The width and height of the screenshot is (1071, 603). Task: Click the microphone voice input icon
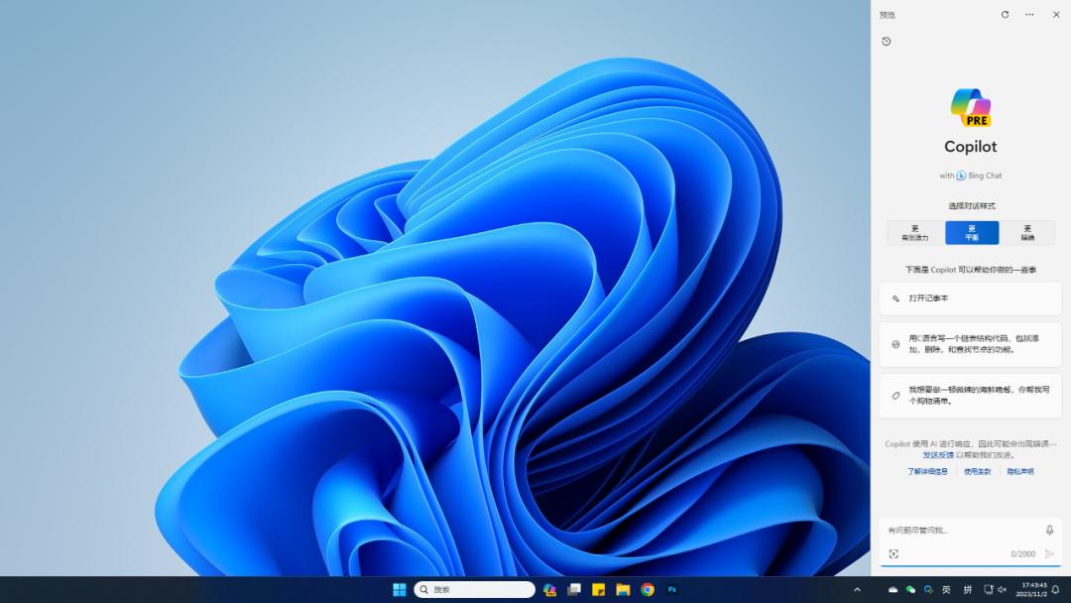coord(1050,530)
